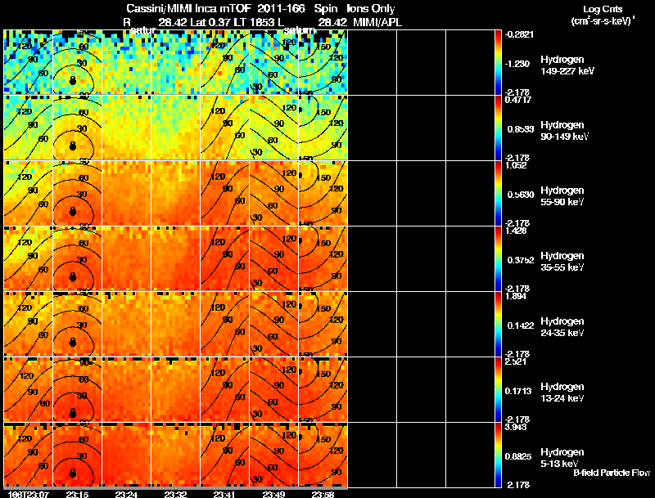Click the 'Log Cnts' units heading
The width and height of the screenshot is (655, 498).
(x=603, y=9)
